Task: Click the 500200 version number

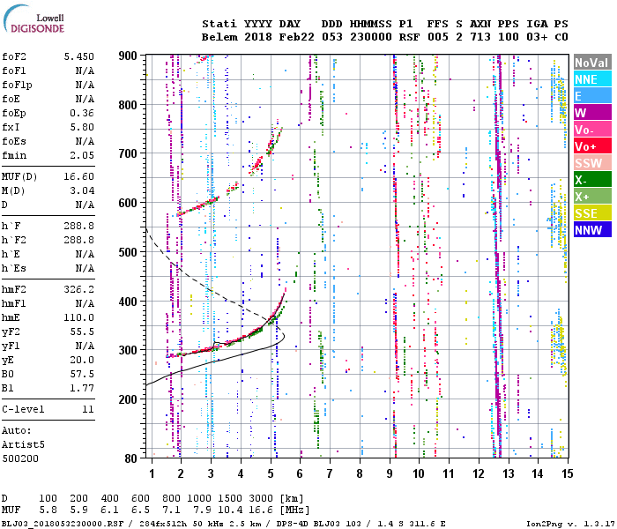Action: pos(20,458)
